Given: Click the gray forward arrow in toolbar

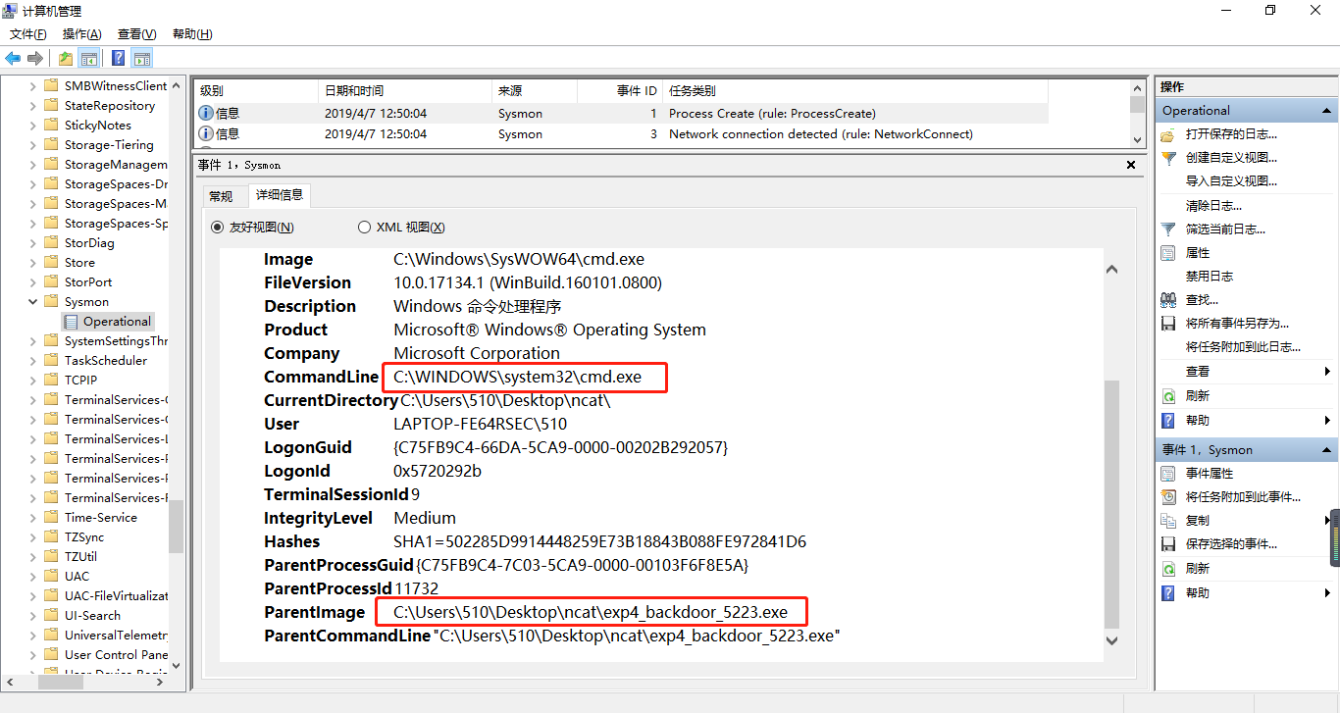Looking at the screenshot, I should [x=35, y=58].
